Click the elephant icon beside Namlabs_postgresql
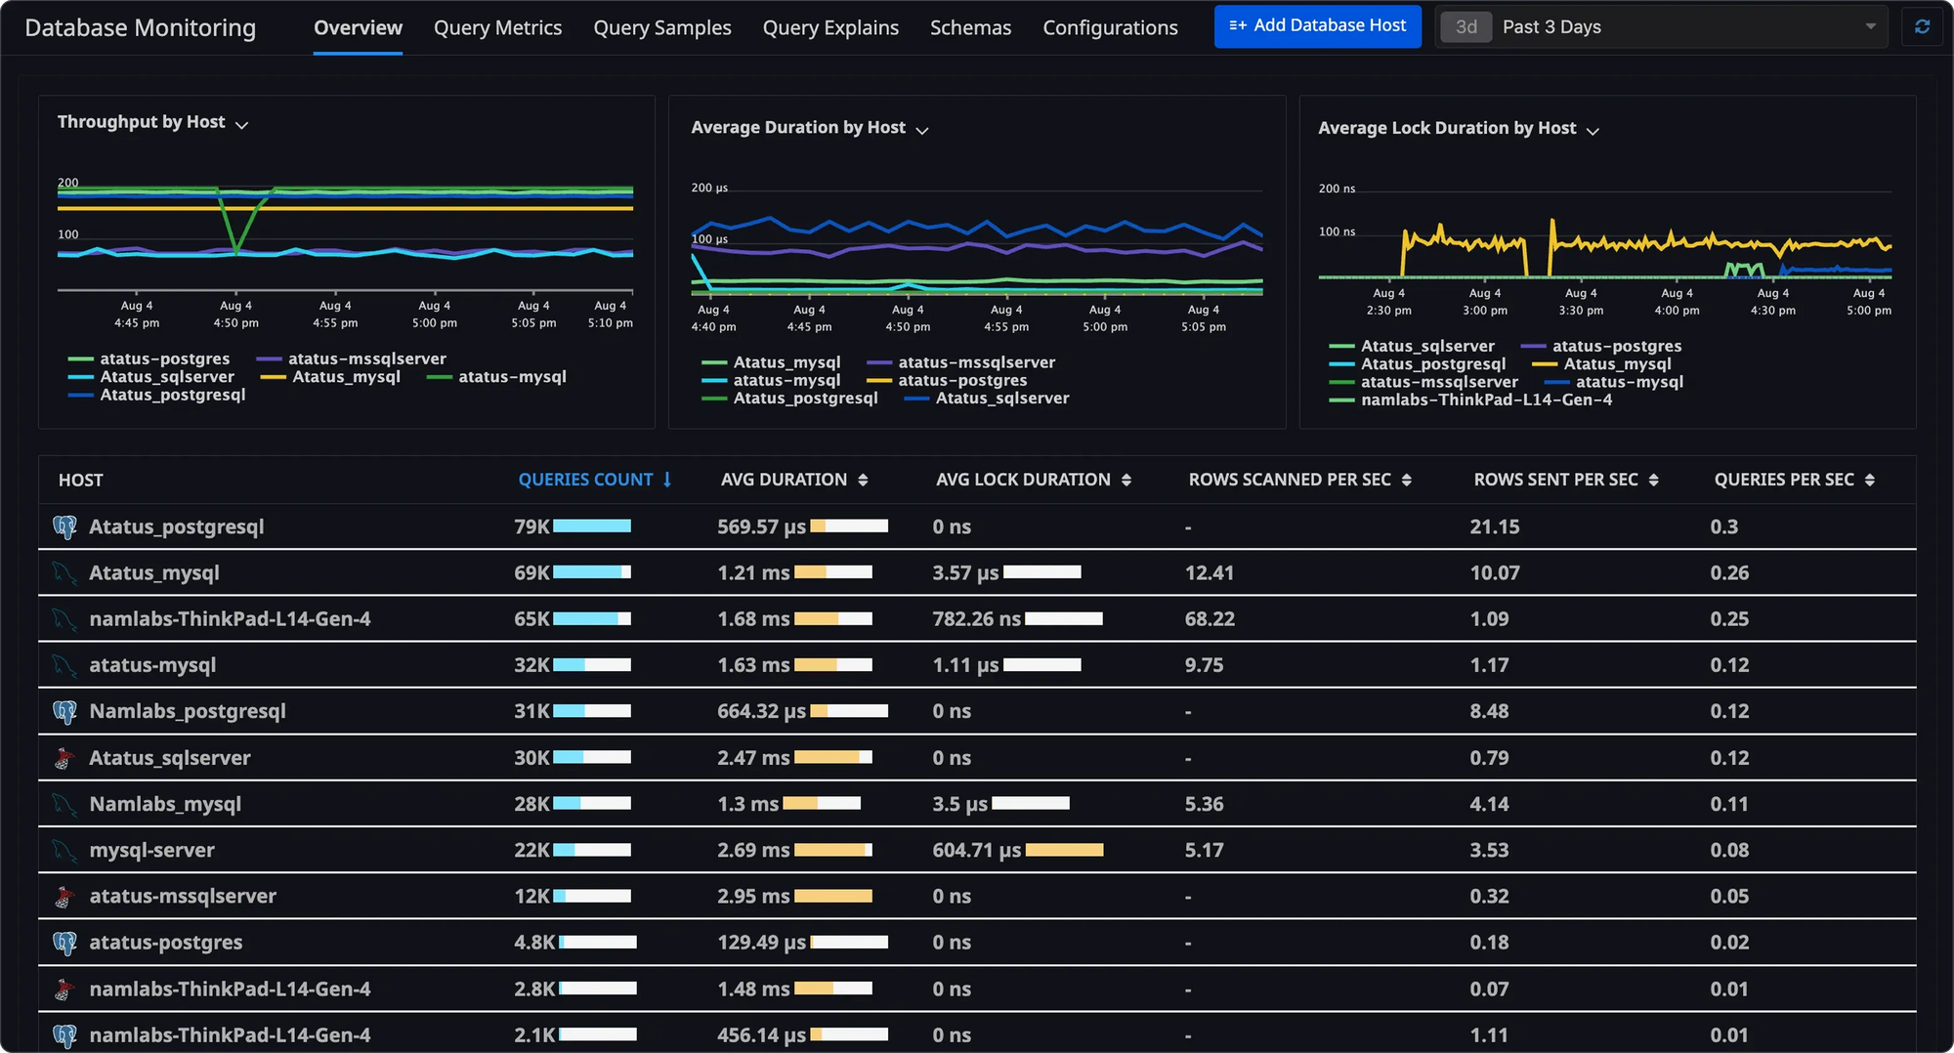 (x=64, y=711)
